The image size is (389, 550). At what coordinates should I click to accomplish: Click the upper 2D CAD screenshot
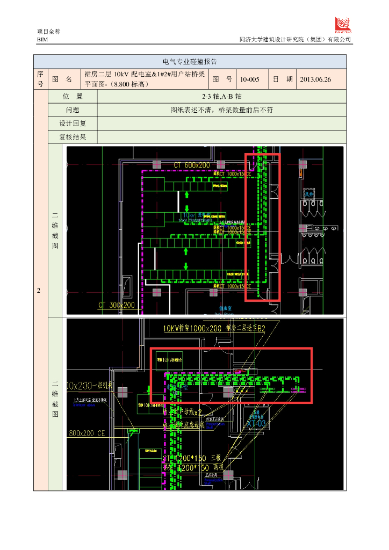click(205, 230)
